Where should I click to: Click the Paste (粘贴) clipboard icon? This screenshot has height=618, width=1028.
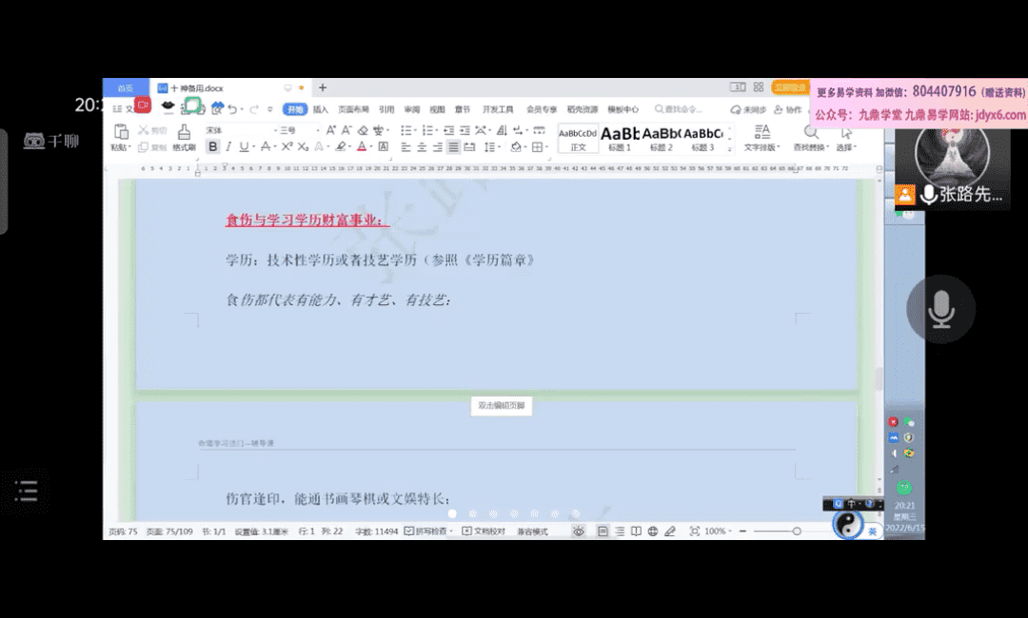tap(121, 133)
